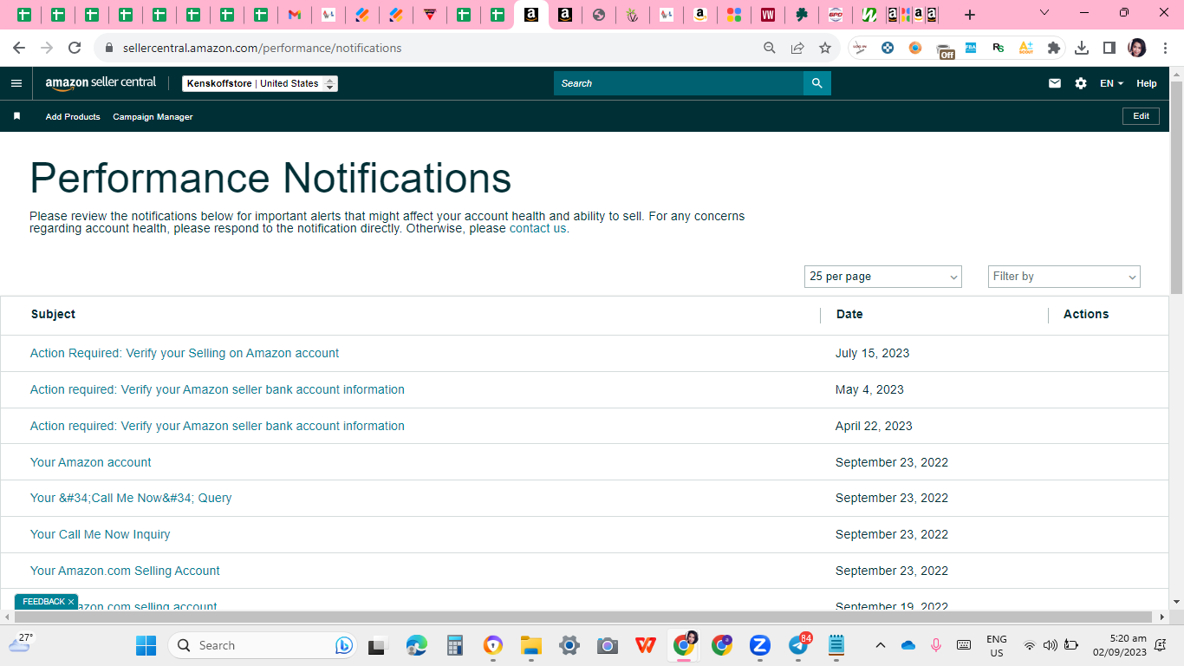
Task: Switch to the GPD browser tab
Action: pyautogui.click(x=836, y=15)
